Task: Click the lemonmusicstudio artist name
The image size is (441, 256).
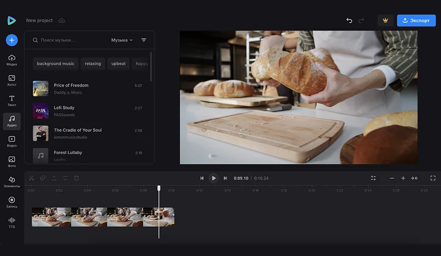Action: [70, 137]
